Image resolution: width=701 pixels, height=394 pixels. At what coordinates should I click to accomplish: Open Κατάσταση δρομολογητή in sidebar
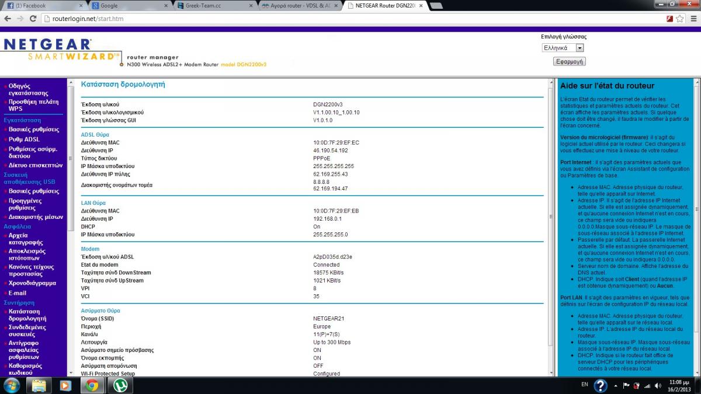(x=27, y=315)
